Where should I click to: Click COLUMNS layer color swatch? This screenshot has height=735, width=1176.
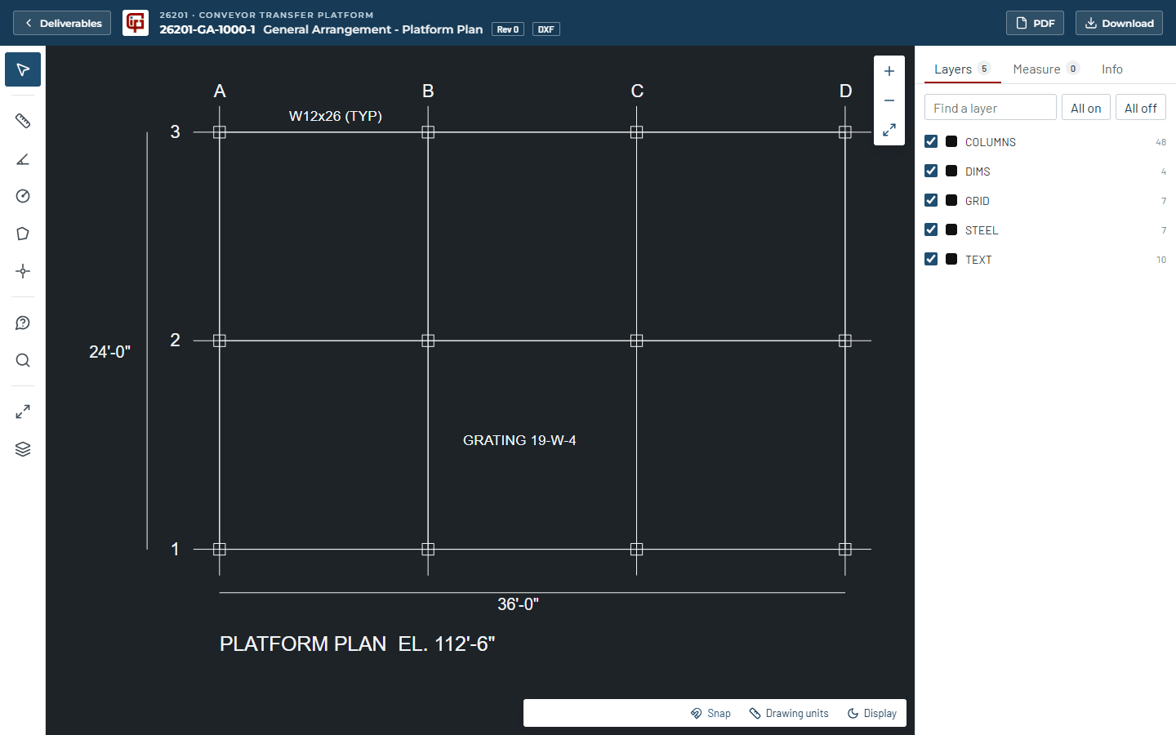[x=951, y=141]
